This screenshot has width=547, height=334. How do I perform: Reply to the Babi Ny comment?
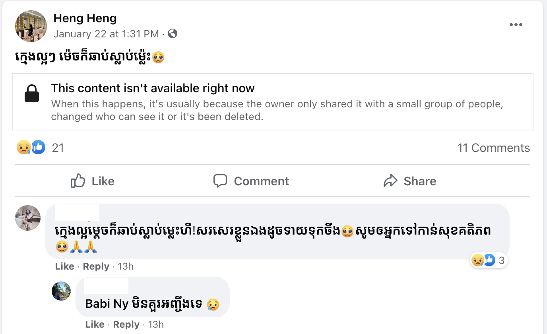[126, 324]
